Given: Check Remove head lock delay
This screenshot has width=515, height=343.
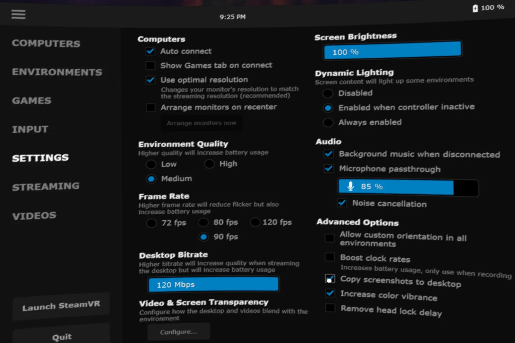Looking at the screenshot, I should click(330, 307).
